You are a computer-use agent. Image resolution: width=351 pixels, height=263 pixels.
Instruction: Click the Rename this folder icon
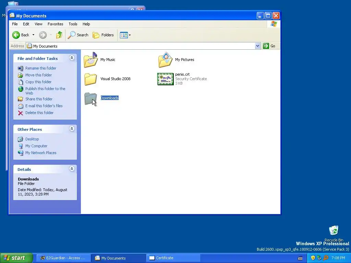pos(20,68)
